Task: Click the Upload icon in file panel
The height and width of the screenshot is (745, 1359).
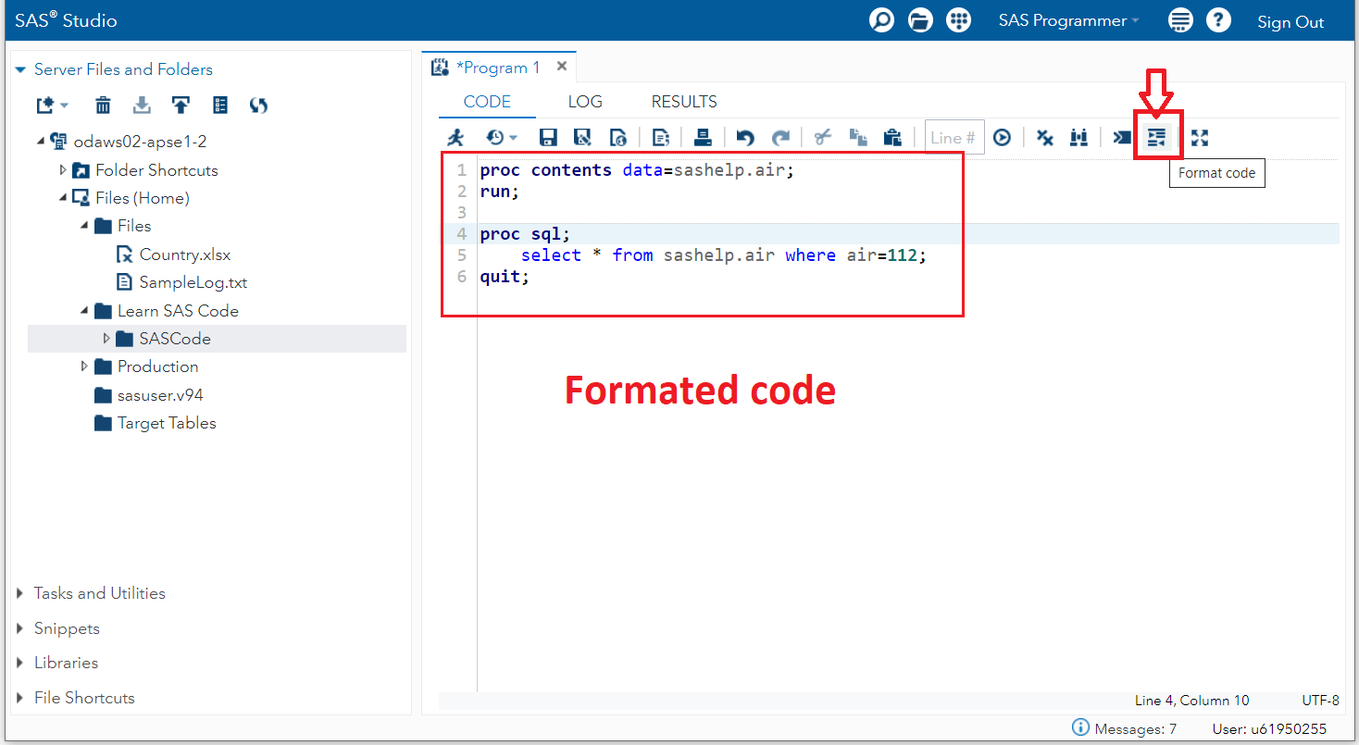Action: (181, 106)
